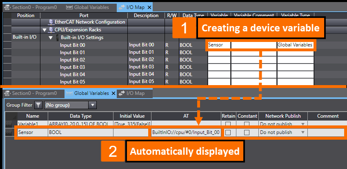Image resolution: width=347 pixels, height=169 pixels.
Task: Select the Input Bit 03 port row
Action: [x=72, y=67]
